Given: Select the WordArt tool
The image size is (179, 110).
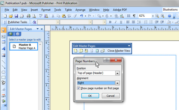Looking at the screenshot, I should pyautogui.click(x=4, y=49).
